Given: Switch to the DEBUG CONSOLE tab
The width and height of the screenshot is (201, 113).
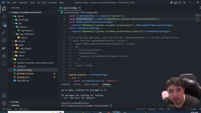Looking at the screenshot, I should 91,84.
